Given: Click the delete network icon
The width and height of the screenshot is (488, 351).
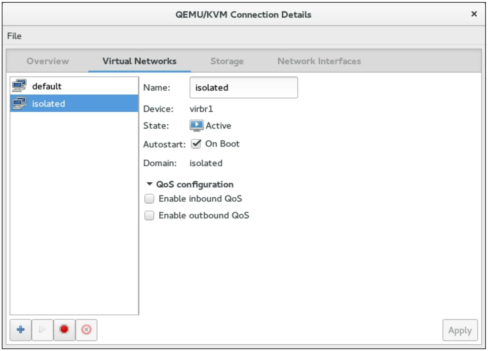Looking at the screenshot, I should (86, 330).
